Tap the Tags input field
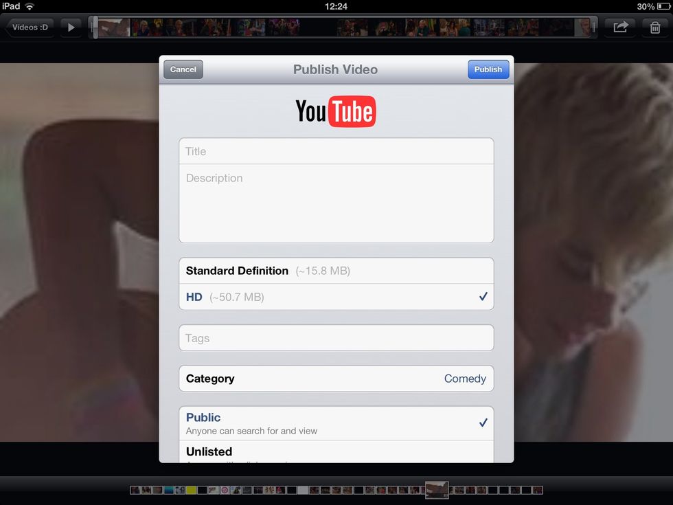This screenshot has height=505, width=673. (336, 338)
